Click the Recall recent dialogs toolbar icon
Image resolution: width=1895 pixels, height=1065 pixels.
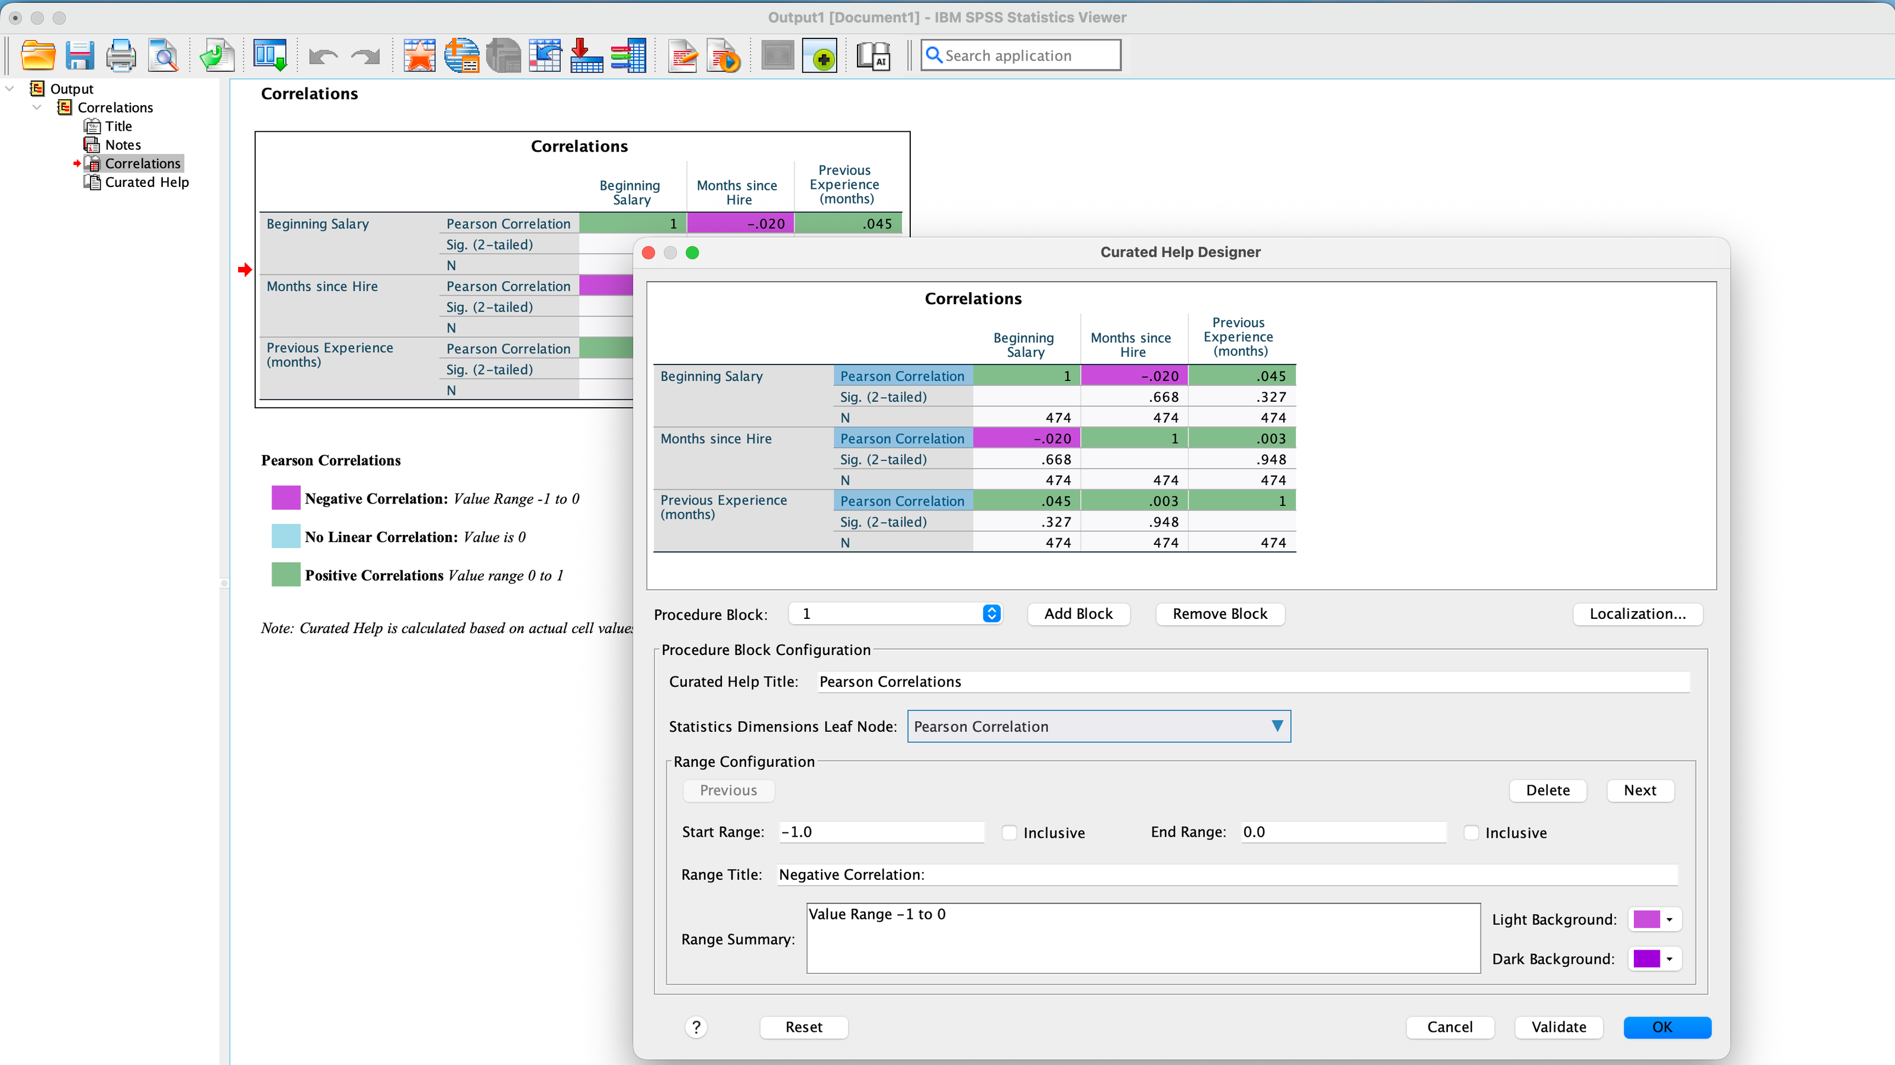tap(270, 56)
